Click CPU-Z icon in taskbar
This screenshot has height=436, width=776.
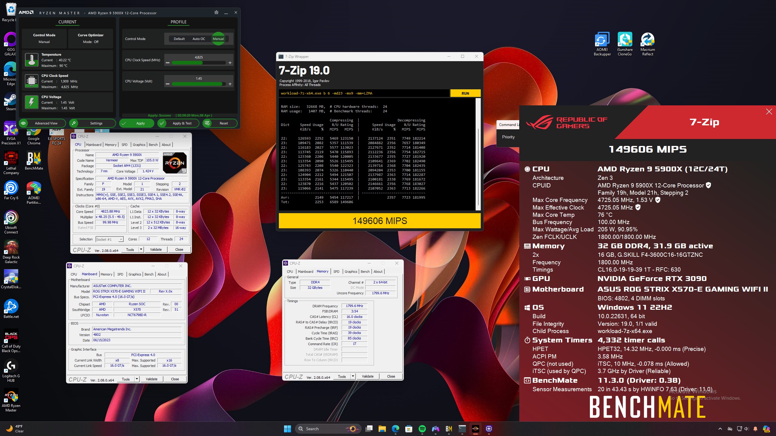pos(489,429)
